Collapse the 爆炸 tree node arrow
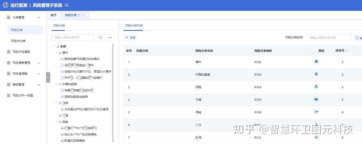 57,53
